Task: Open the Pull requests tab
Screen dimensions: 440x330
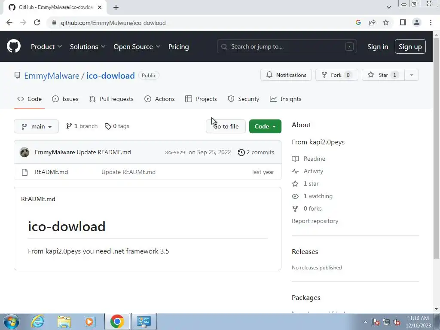Action: [x=111, y=99]
